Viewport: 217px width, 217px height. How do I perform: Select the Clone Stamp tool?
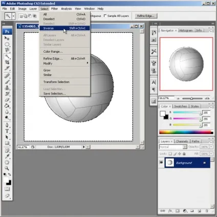tap(7, 88)
